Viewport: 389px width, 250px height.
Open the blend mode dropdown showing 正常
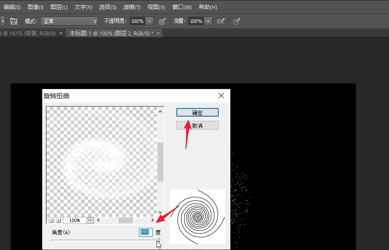[69, 21]
